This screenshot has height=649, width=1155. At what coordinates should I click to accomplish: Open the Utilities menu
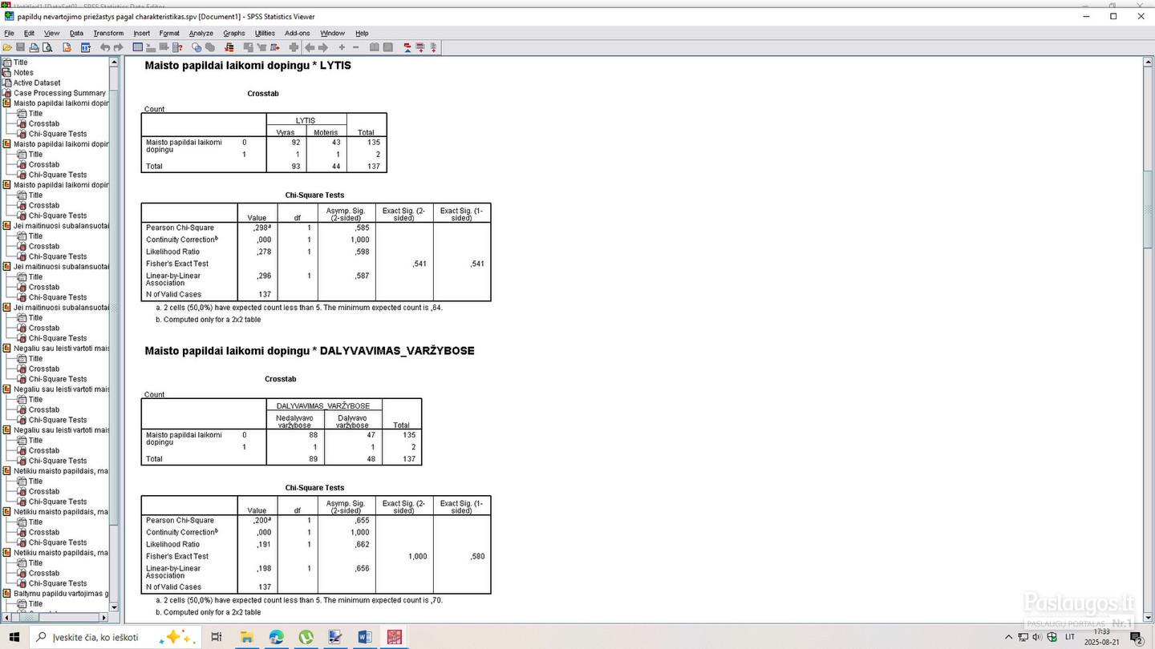point(265,34)
